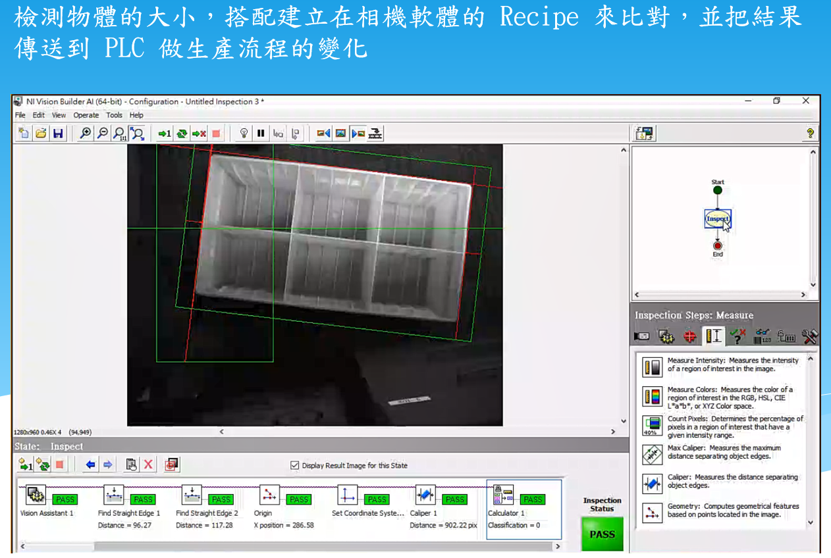Set image zoom to 1:1
The image size is (831, 558).
[120, 134]
